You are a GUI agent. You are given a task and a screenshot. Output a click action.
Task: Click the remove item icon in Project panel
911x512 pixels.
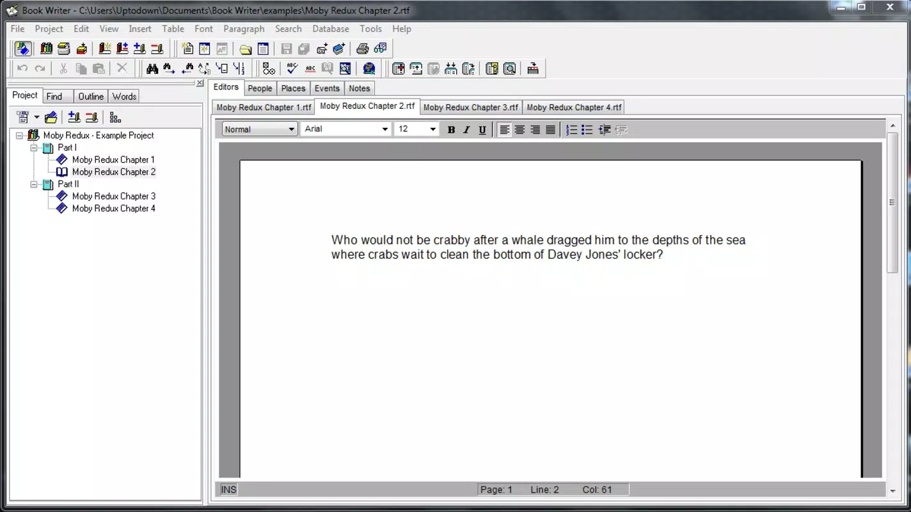[x=91, y=117]
